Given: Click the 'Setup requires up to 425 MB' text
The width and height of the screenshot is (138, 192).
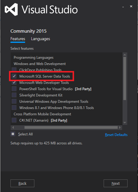Looking at the screenshot, I should [x=46, y=143].
